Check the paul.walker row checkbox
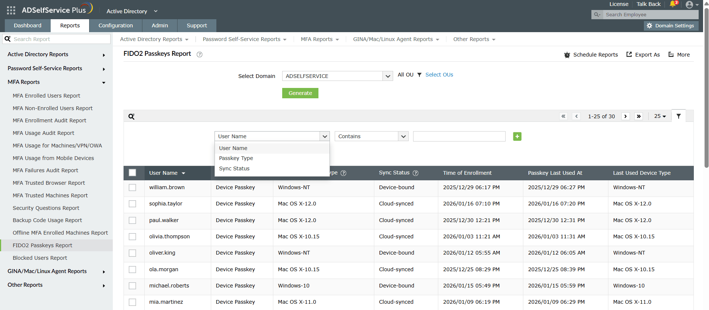Viewport: 709px width, 310px height. point(132,220)
